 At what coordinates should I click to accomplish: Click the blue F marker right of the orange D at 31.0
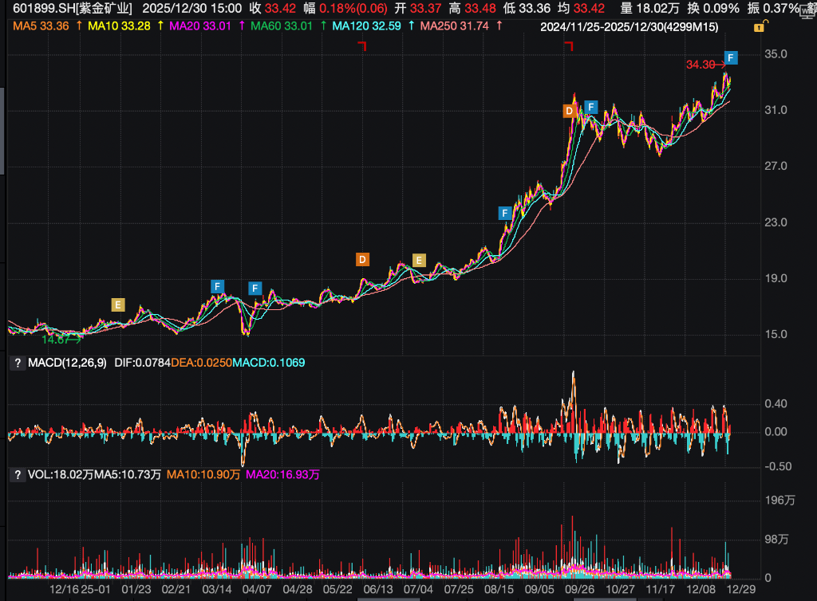591,107
